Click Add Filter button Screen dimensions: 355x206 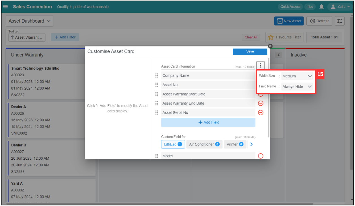pyautogui.click(x=65, y=37)
